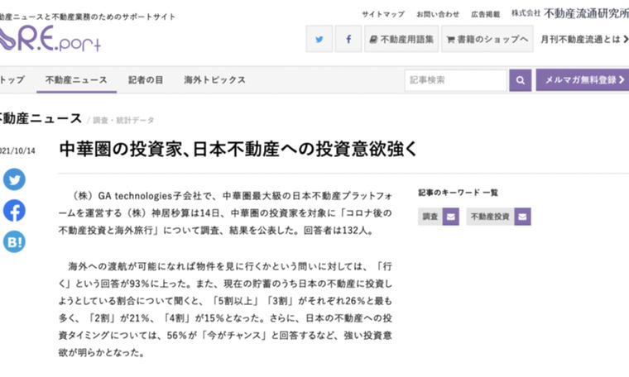Open the 不動産用語集 glossary button
The height and width of the screenshot is (377, 629).
coord(401,39)
